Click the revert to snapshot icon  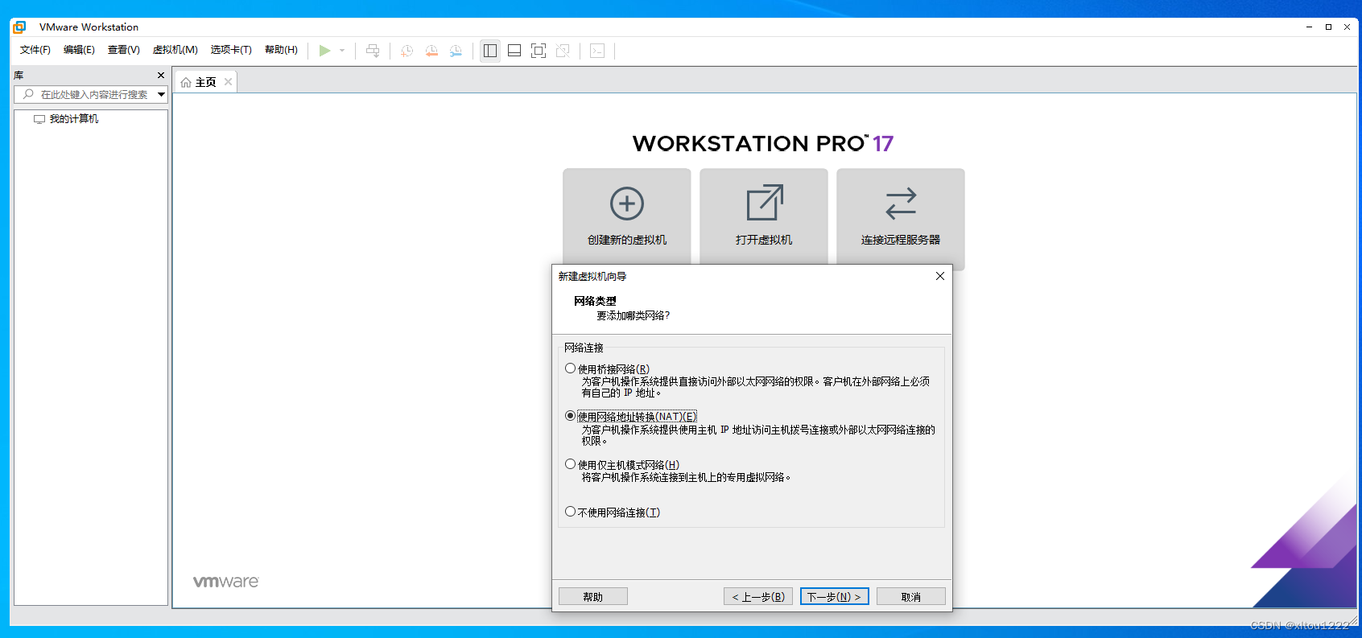click(x=431, y=51)
